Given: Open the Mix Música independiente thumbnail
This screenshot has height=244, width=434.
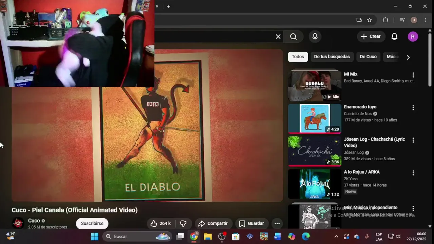Looking at the screenshot, I should [314, 216].
